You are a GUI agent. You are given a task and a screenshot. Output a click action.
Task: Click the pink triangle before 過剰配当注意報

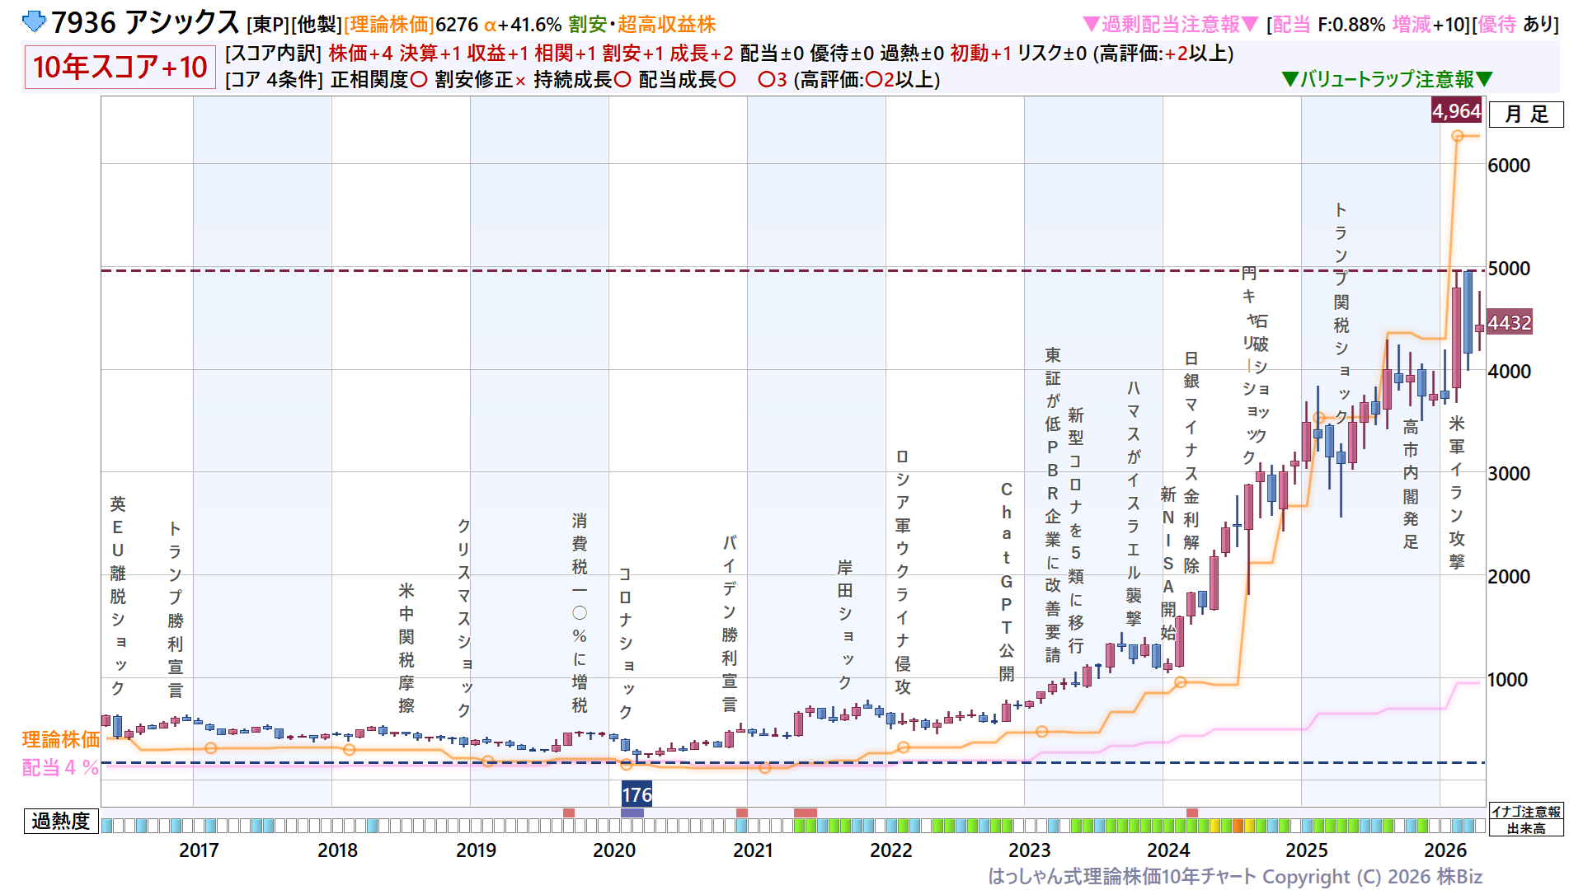(1091, 25)
